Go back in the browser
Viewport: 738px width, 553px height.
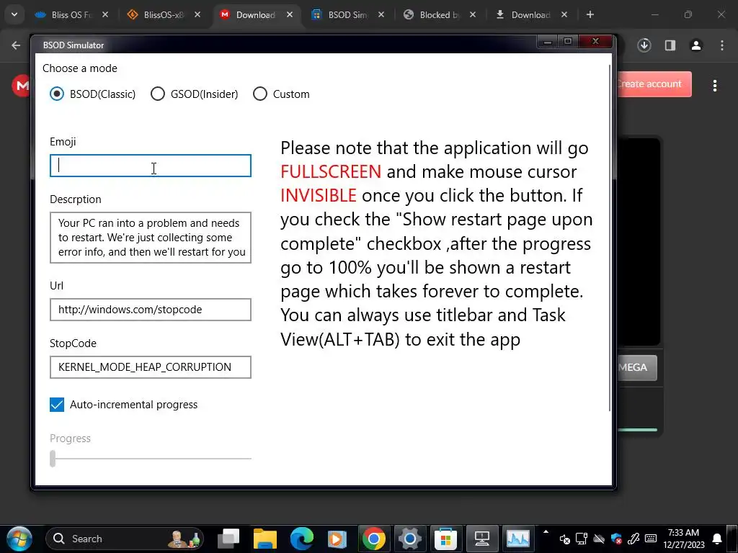pyautogui.click(x=16, y=45)
